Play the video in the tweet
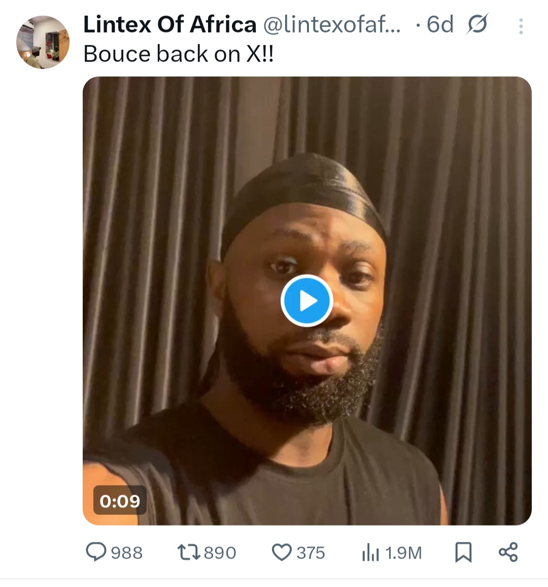Image resolution: width=548 pixels, height=587 pixels. (306, 301)
